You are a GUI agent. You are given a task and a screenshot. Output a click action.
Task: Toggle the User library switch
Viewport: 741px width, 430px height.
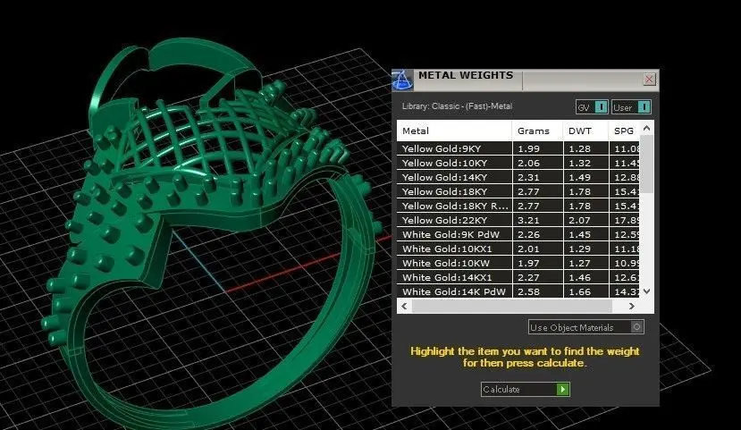pyautogui.click(x=631, y=107)
